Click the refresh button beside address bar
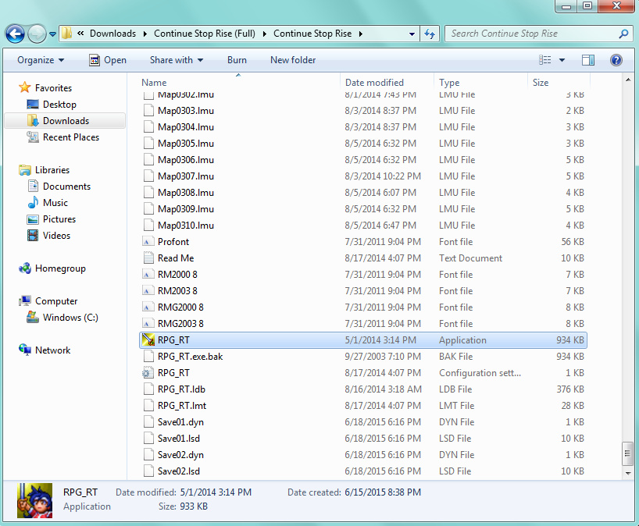The height and width of the screenshot is (526, 639). click(429, 34)
